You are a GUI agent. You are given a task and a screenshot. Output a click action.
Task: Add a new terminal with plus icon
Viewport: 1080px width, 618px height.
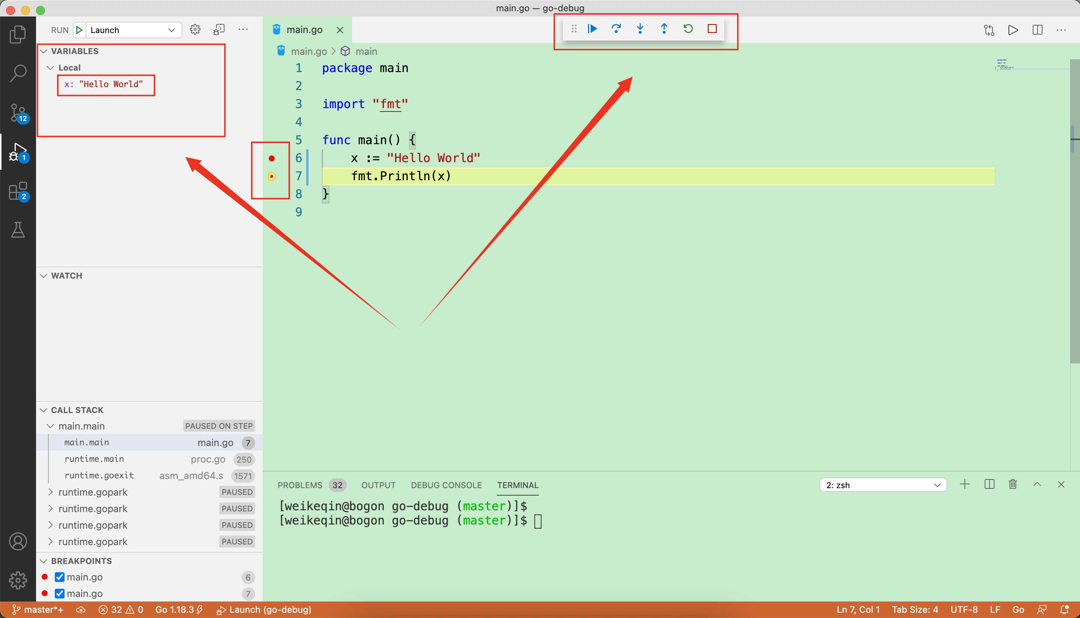click(x=965, y=484)
